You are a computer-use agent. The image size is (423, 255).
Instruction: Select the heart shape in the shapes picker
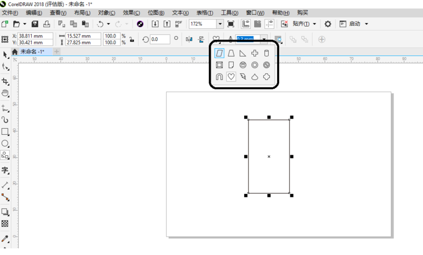(231, 77)
